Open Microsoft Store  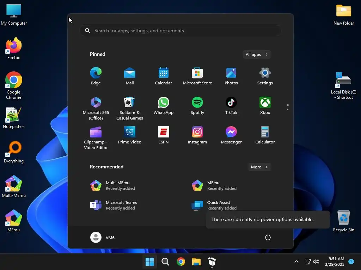point(197,76)
